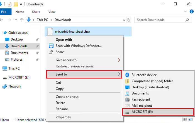Click the Search Downloads field
The image size is (195, 123).
point(163,20)
